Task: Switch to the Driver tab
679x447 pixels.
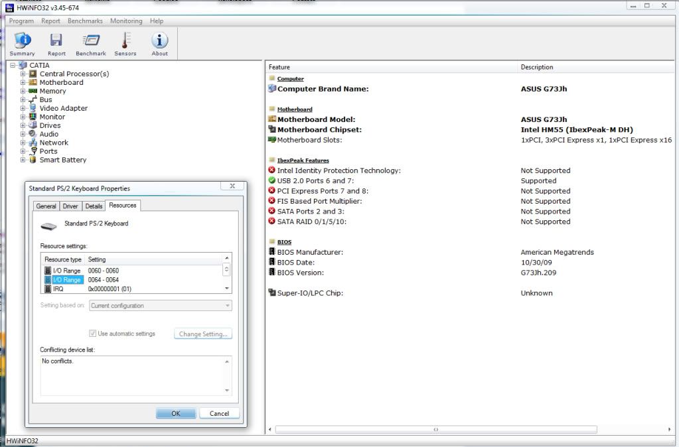Action: pyautogui.click(x=70, y=206)
